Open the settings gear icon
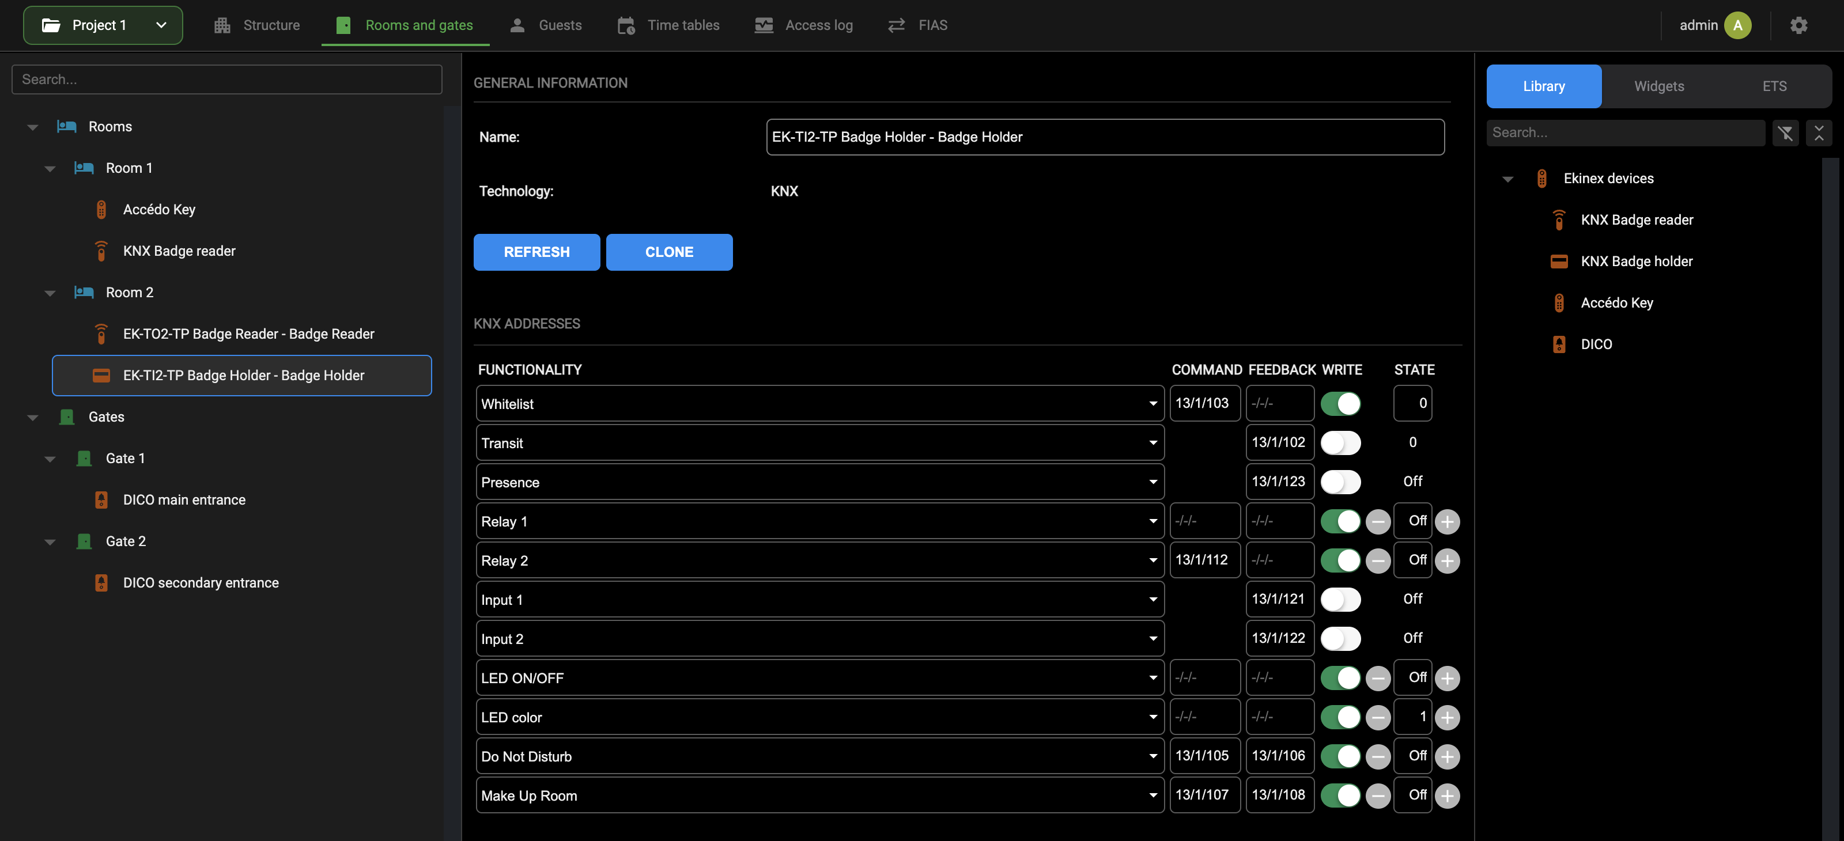Screen dimensions: 1844x841 [1798, 25]
